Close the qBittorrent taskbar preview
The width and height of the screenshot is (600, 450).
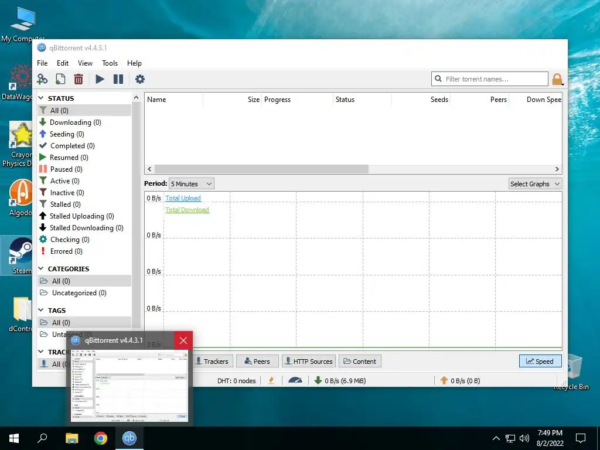click(183, 340)
